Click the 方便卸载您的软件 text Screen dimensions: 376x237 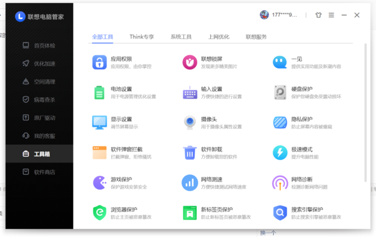(x=219, y=157)
